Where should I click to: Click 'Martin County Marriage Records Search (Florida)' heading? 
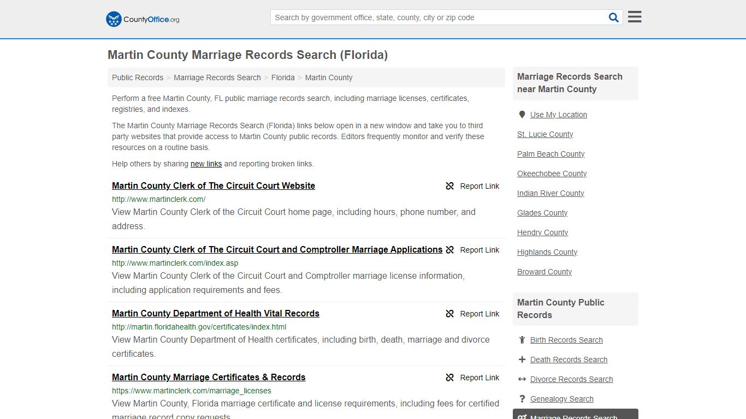click(x=247, y=55)
